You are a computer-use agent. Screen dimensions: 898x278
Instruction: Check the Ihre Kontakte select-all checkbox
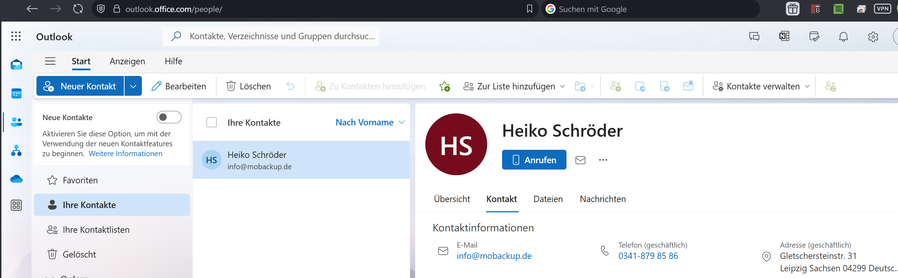click(x=212, y=123)
